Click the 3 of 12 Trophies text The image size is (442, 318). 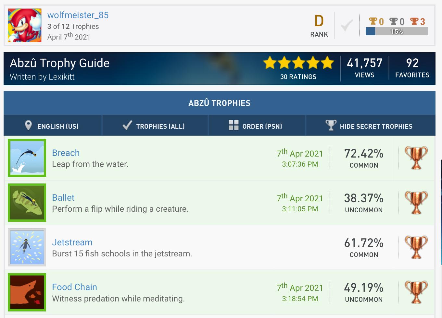(73, 27)
